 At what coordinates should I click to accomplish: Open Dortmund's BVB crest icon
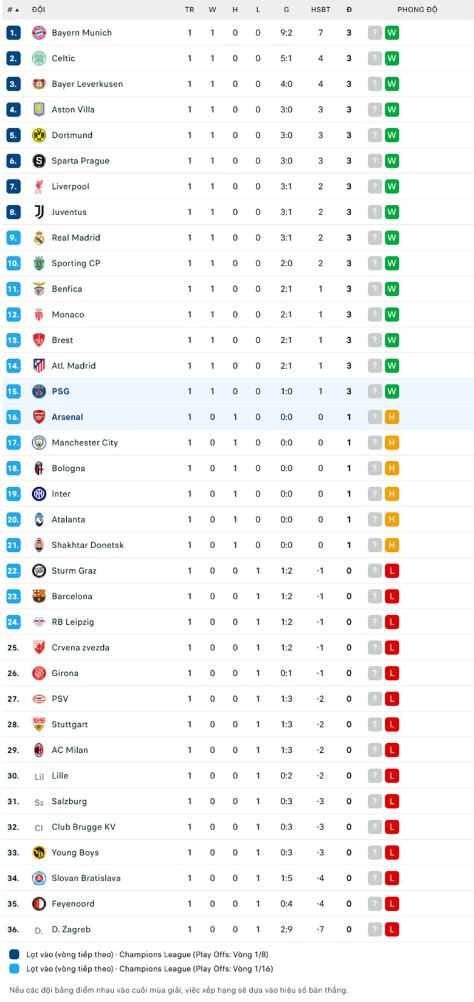39,135
